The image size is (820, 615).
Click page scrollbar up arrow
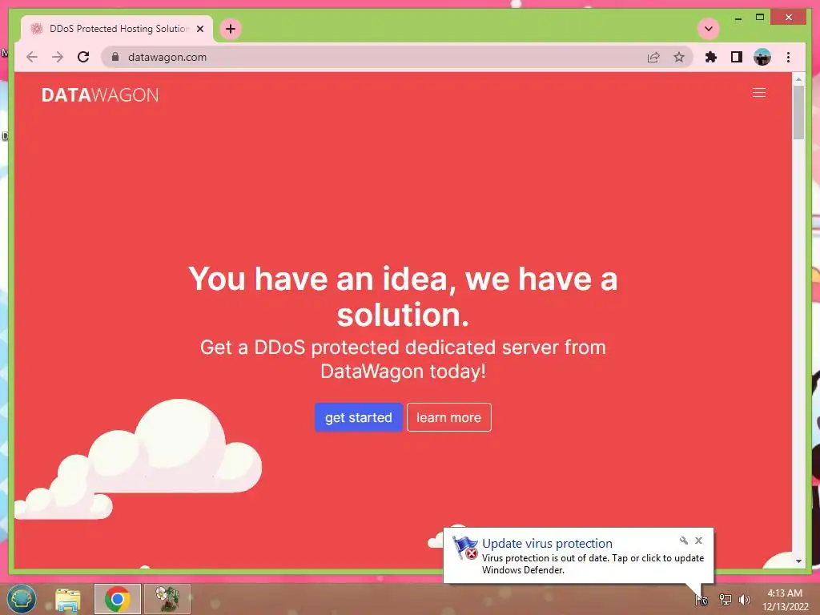point(798,79)
